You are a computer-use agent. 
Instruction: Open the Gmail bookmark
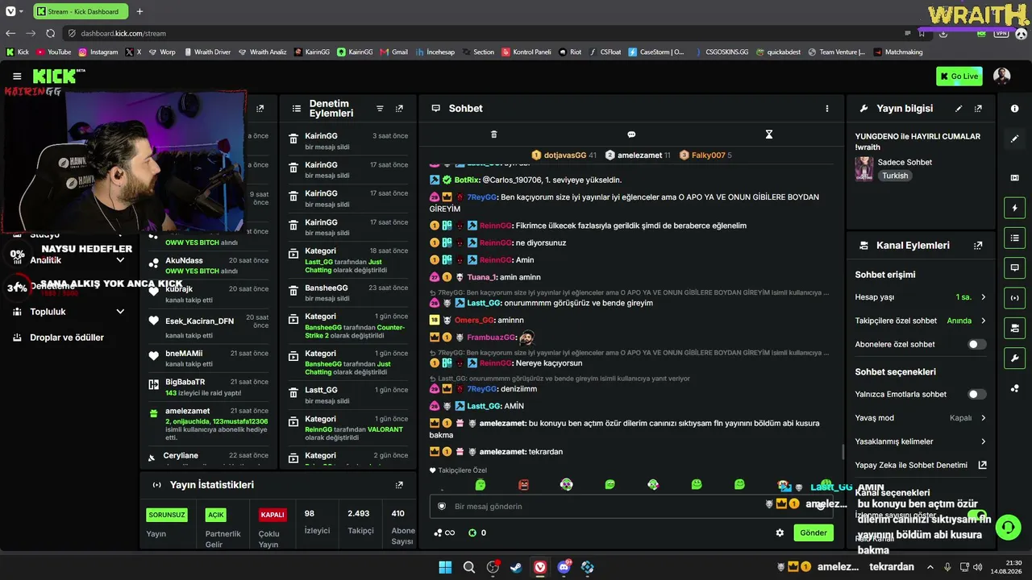coord(393,52)
